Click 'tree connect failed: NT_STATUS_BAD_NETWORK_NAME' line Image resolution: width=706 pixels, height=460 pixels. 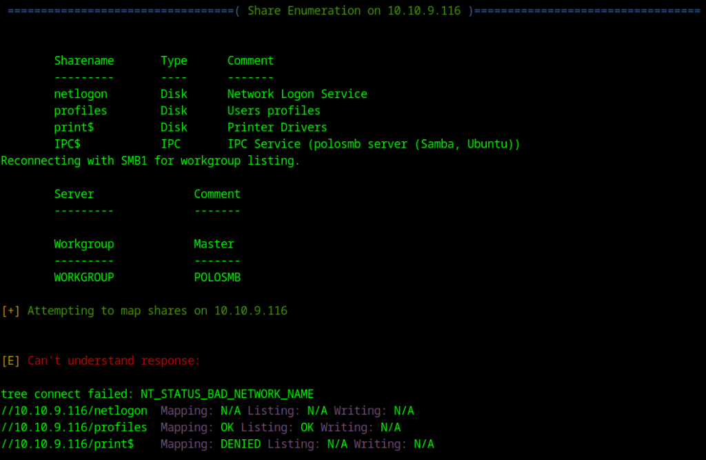point(157,394)
